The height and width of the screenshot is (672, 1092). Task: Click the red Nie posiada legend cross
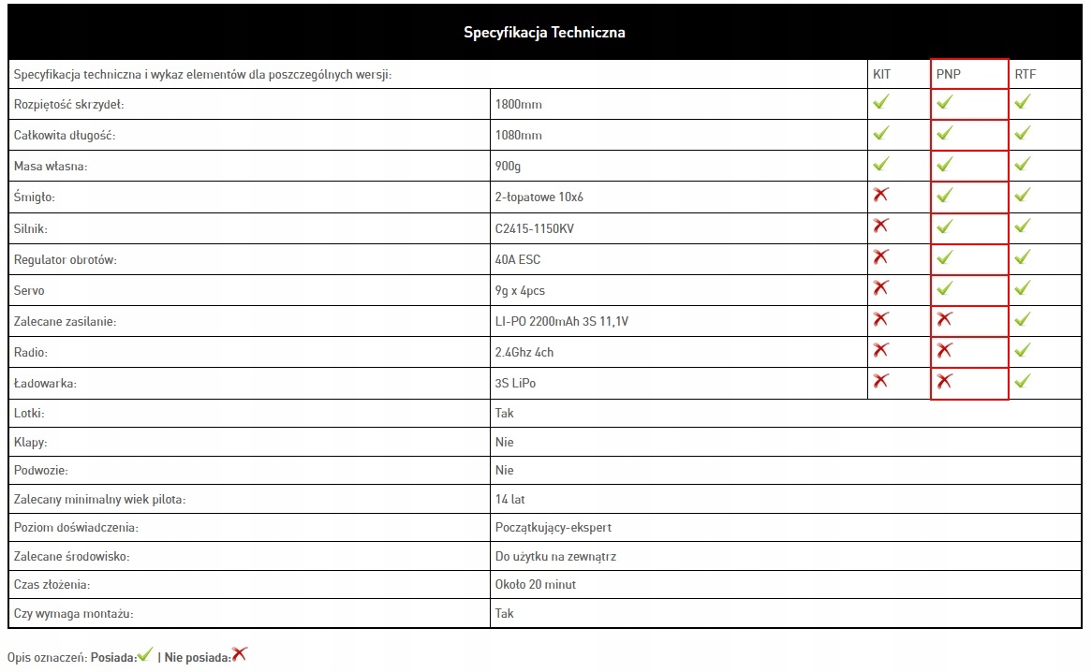click(240, 655)
